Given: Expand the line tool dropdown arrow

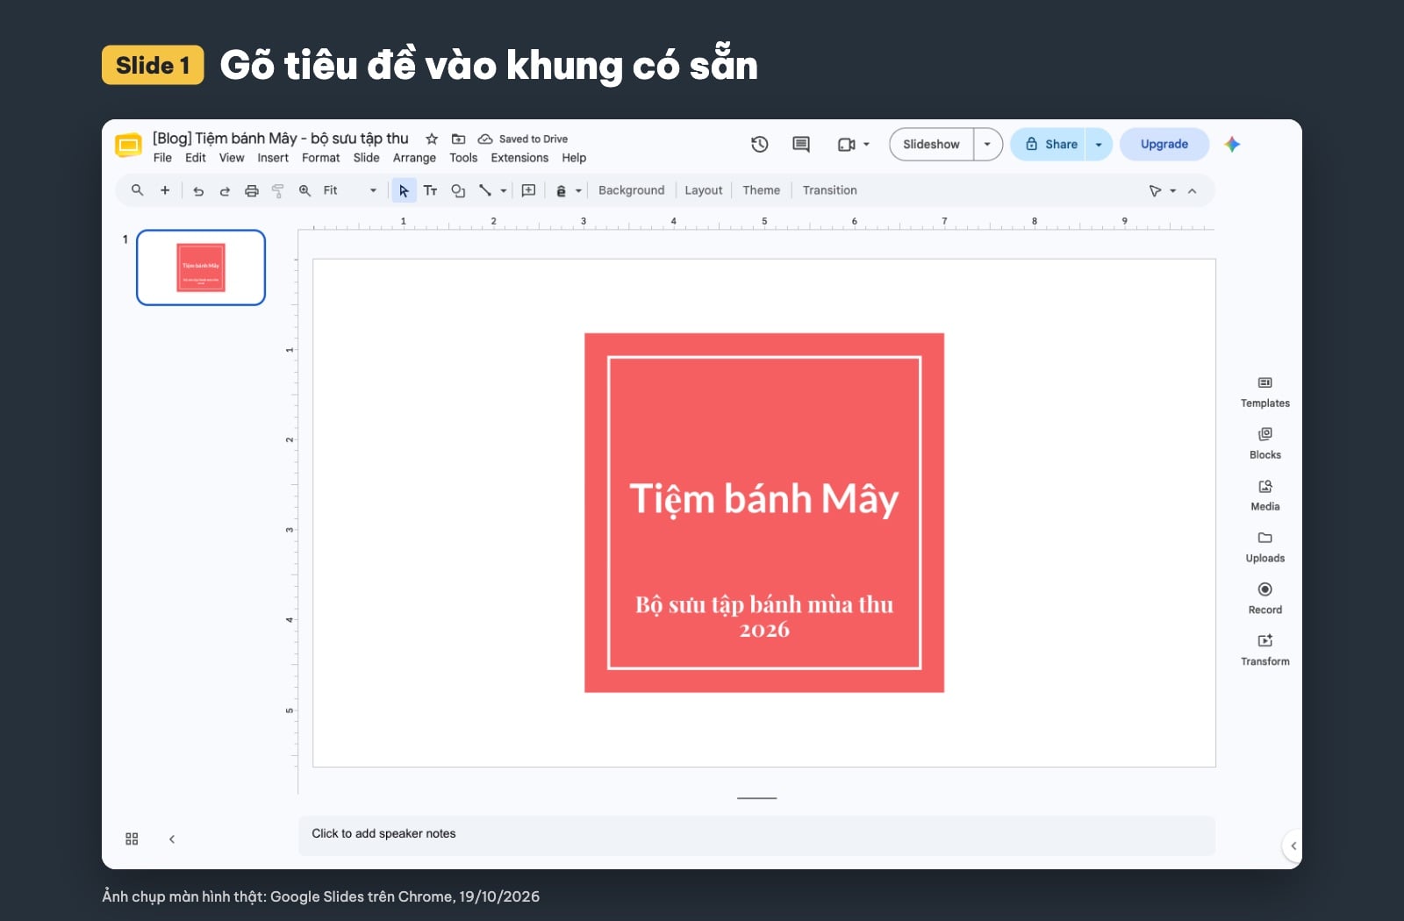Looking at the screenshot, I should point(504,190).
